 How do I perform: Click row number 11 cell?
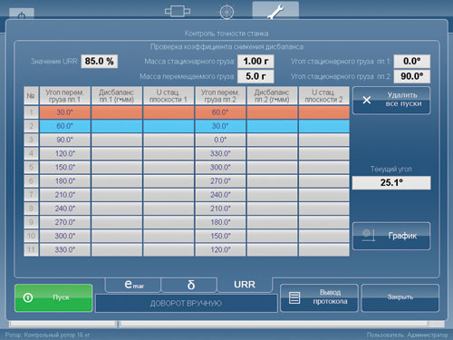pyautogui.click(x=31, y=249)
